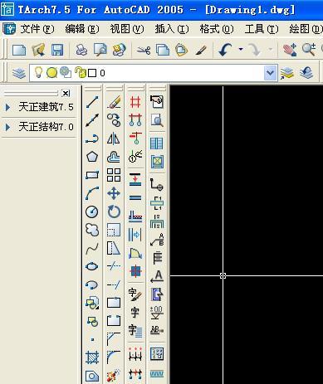The width and height of the screenshot is (323, 384).
Task: Toggle layer freeze sun icon
Action: 51,73
